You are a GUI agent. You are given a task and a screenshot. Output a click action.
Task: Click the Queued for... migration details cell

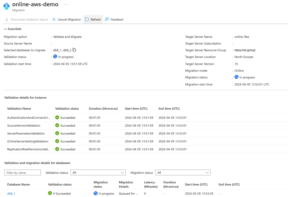coord(128,194)
